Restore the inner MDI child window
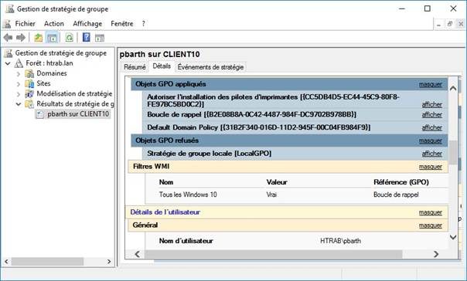 450,25
